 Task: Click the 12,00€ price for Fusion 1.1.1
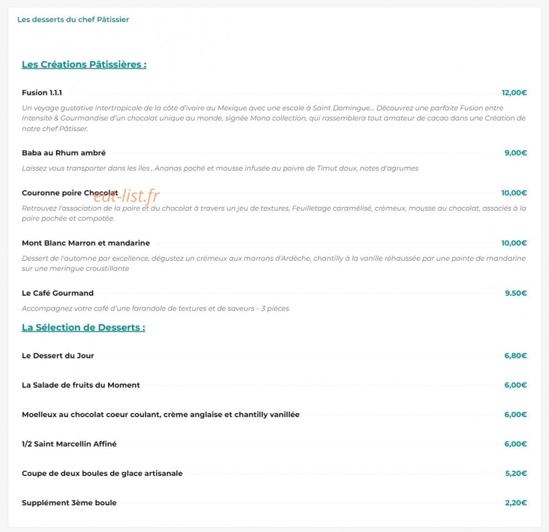pyautogui.click(x=514, y=93)
